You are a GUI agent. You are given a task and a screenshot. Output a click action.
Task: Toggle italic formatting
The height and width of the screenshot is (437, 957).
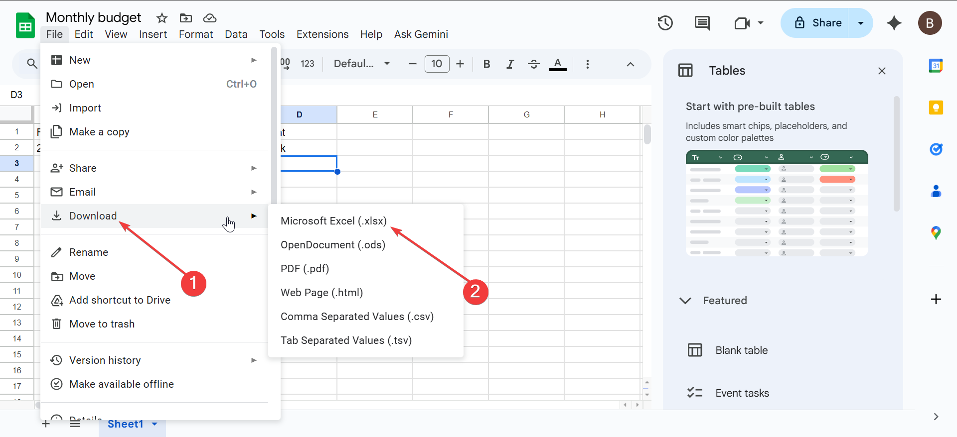coord(510,64)
